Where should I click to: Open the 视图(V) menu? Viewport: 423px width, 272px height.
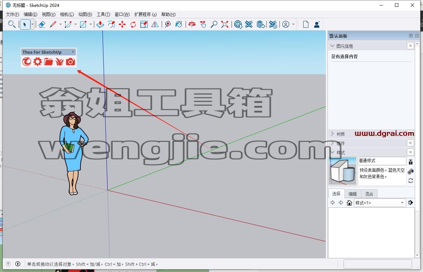click(49, 14)
